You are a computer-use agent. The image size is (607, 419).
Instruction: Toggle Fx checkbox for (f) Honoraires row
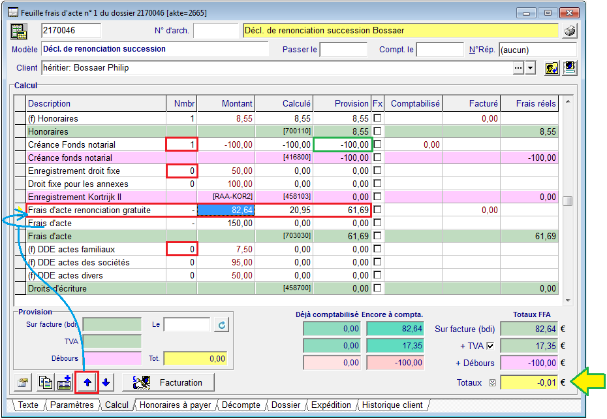click(x=377, y=118)
